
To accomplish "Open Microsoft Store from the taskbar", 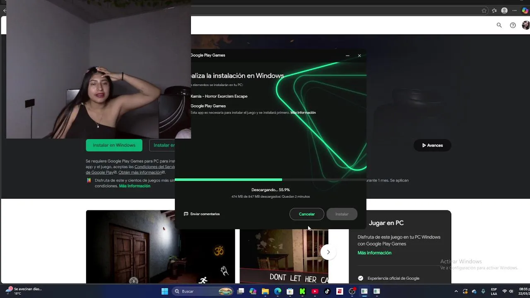I will (290, 291).
